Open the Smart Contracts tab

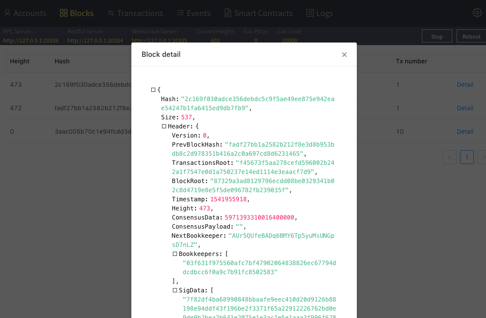coord(258,13)
